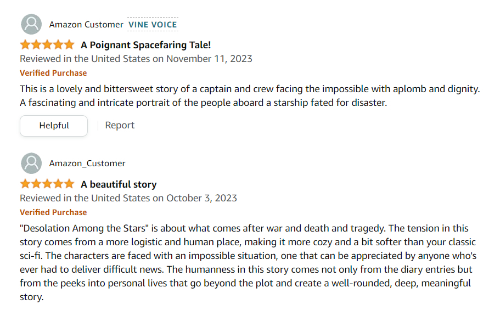Open the "Amazon_Customer" reviewer profile name
The height and width of the screenshot is (310, 489).
[x=87, y=163]
